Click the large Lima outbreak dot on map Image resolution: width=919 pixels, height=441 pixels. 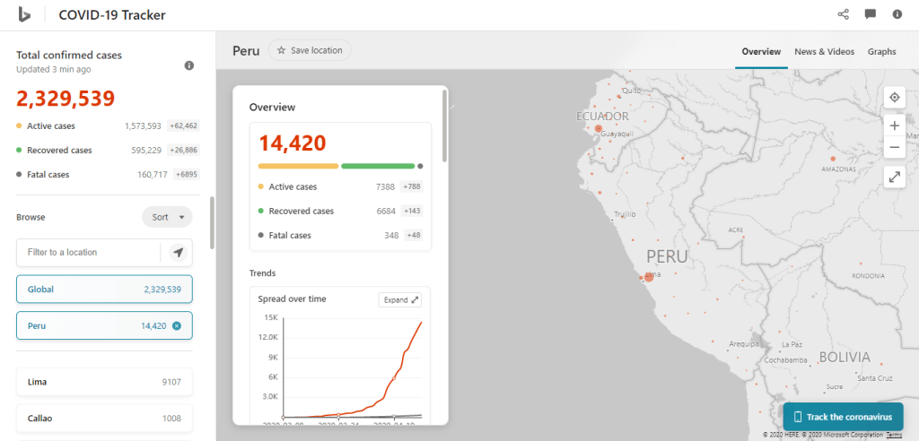[649, 277]
